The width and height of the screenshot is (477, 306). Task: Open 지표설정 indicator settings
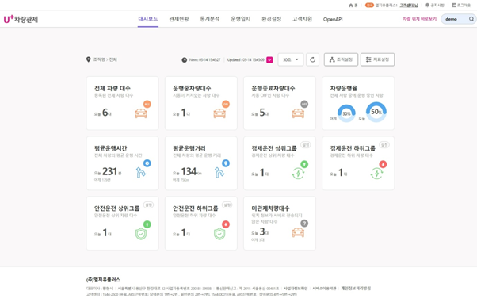click(x=377, y=59)
